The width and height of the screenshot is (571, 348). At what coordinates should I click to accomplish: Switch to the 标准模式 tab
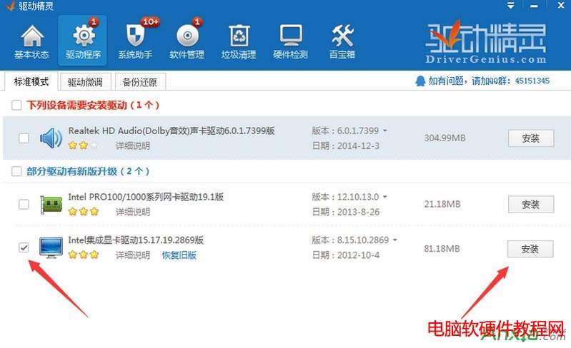pyautogui.click(x=31, y=81)
